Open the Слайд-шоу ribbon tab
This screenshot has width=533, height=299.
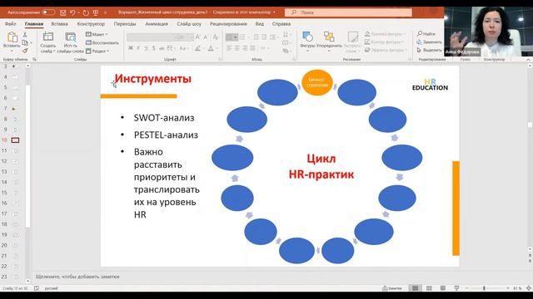point(189,24)
